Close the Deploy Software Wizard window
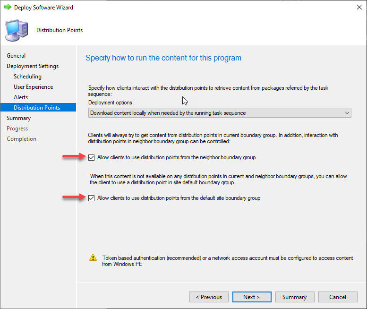Image resolution: width=367 pixels, height=309 pixels. (x=359, y=7)
